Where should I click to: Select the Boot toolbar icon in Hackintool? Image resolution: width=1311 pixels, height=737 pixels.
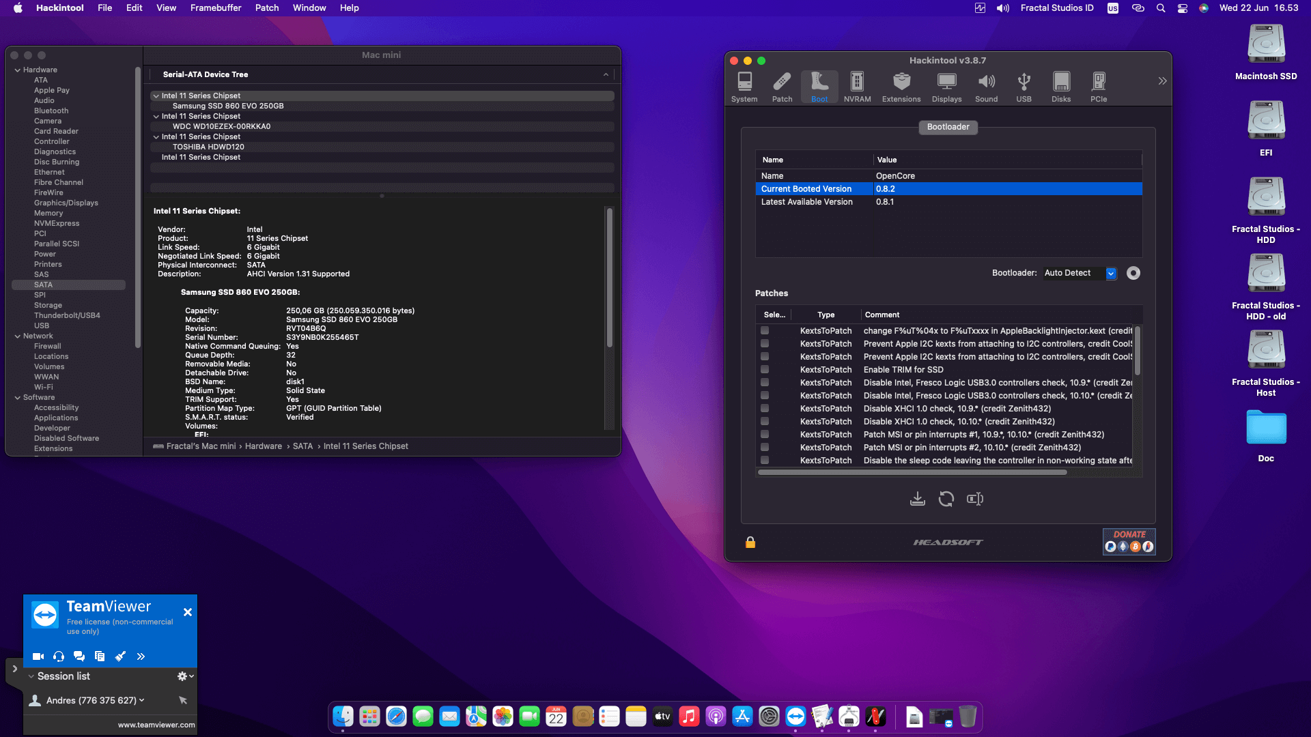tap(819, 87)
